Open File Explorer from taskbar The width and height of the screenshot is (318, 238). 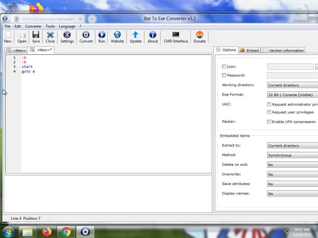point(28,232)
